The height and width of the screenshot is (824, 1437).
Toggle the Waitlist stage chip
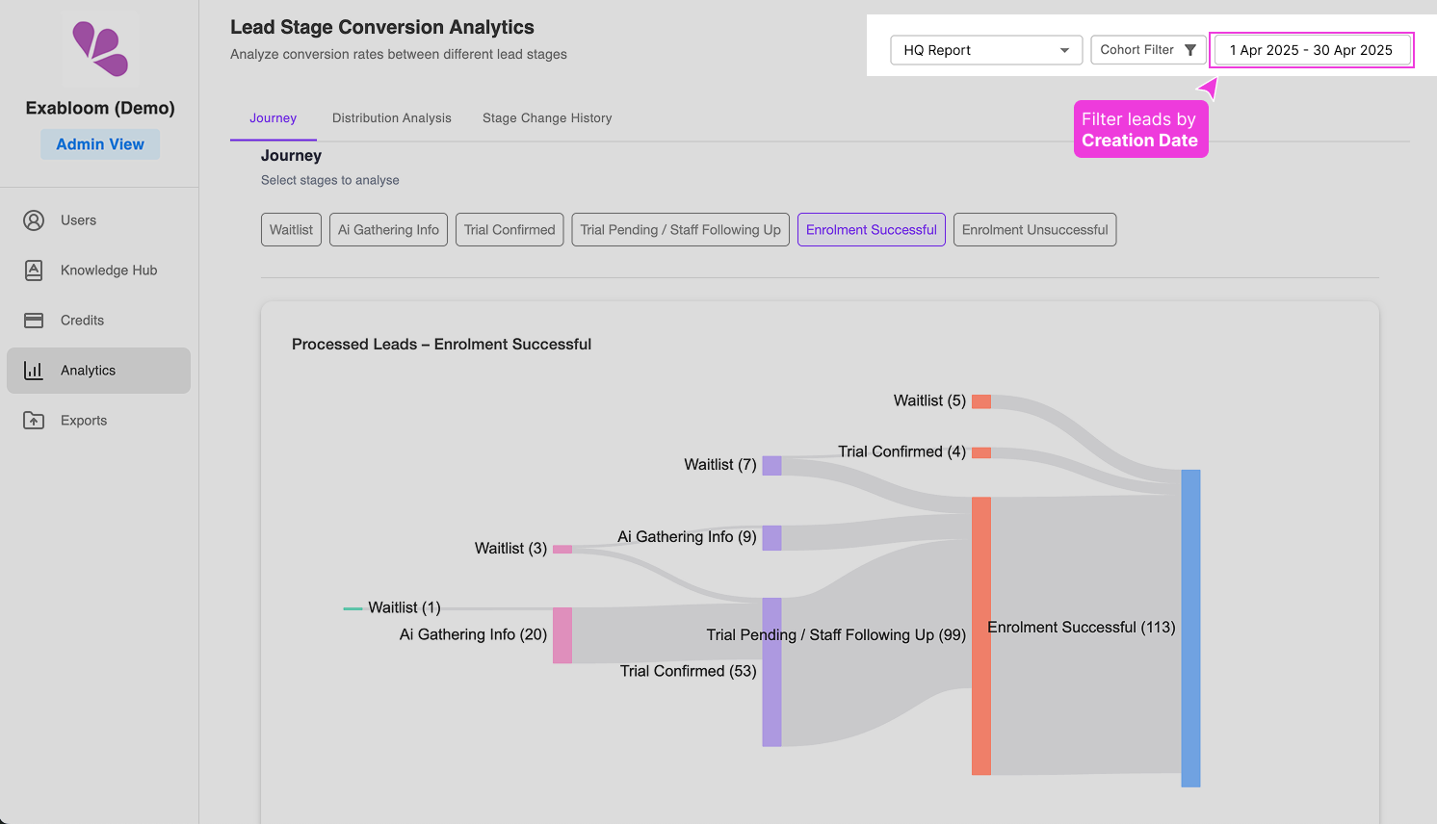pyautogui.click(x=291, y=230)
